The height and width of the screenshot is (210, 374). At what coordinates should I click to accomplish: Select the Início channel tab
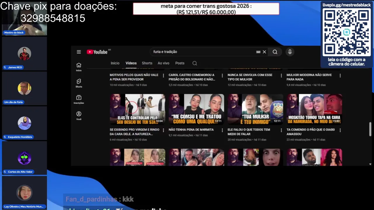coord(115,63)
